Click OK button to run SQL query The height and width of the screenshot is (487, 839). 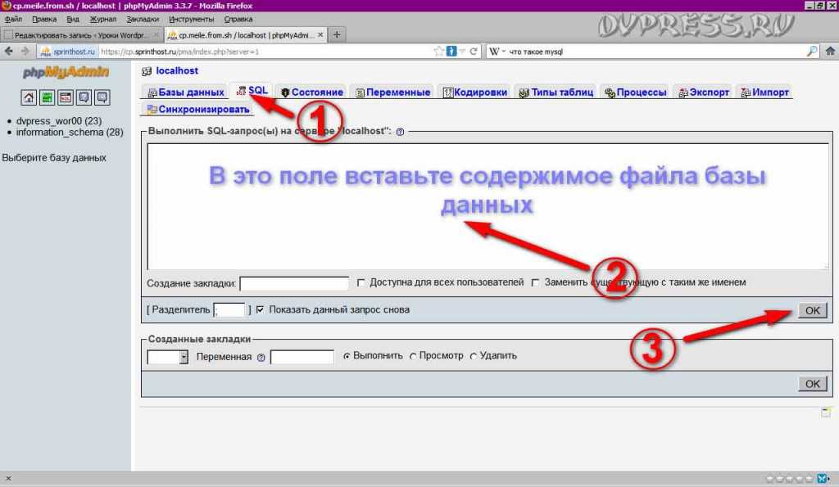pos(812,310)
